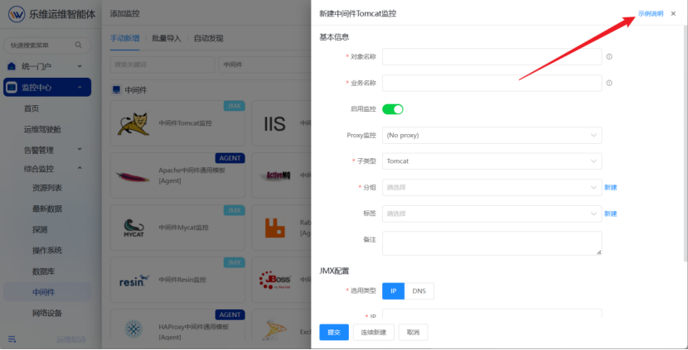Toggle the 启用监控 switch

393,109
